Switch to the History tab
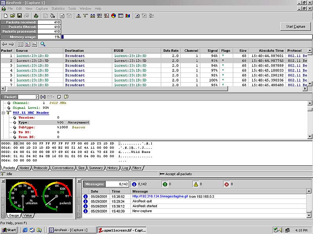Image resolution: width=313 pixels, height=234 pixels. point(113,168)
